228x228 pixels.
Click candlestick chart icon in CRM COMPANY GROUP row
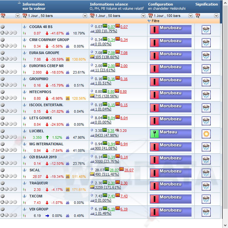tap(24, 46)
